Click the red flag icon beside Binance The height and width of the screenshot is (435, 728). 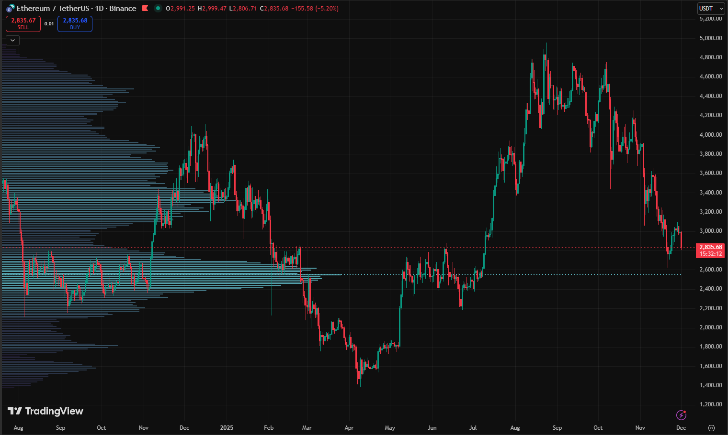coord(145,8)
